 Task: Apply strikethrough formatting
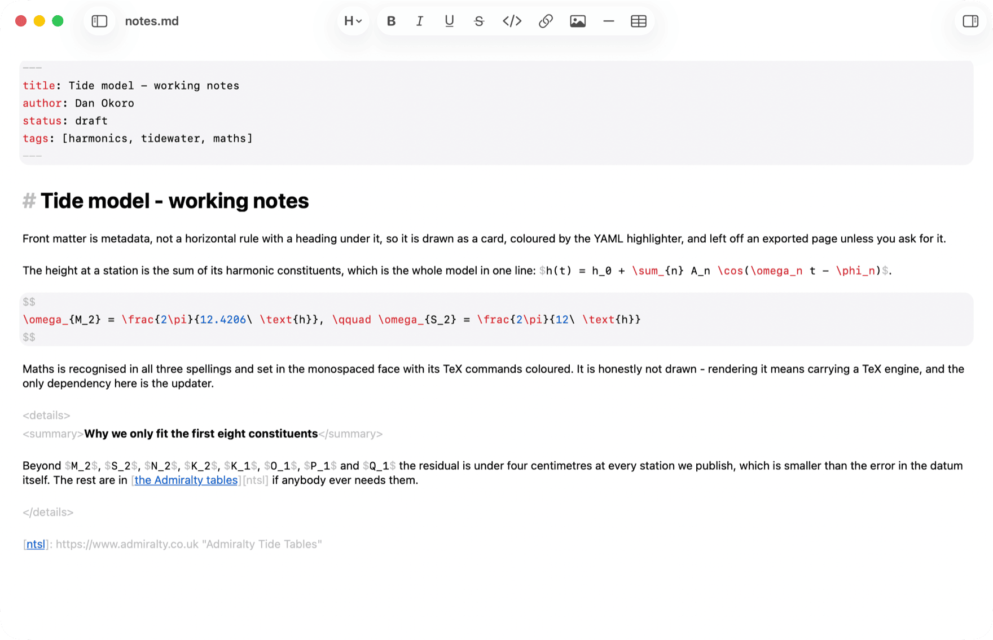[x=479, y=21]
